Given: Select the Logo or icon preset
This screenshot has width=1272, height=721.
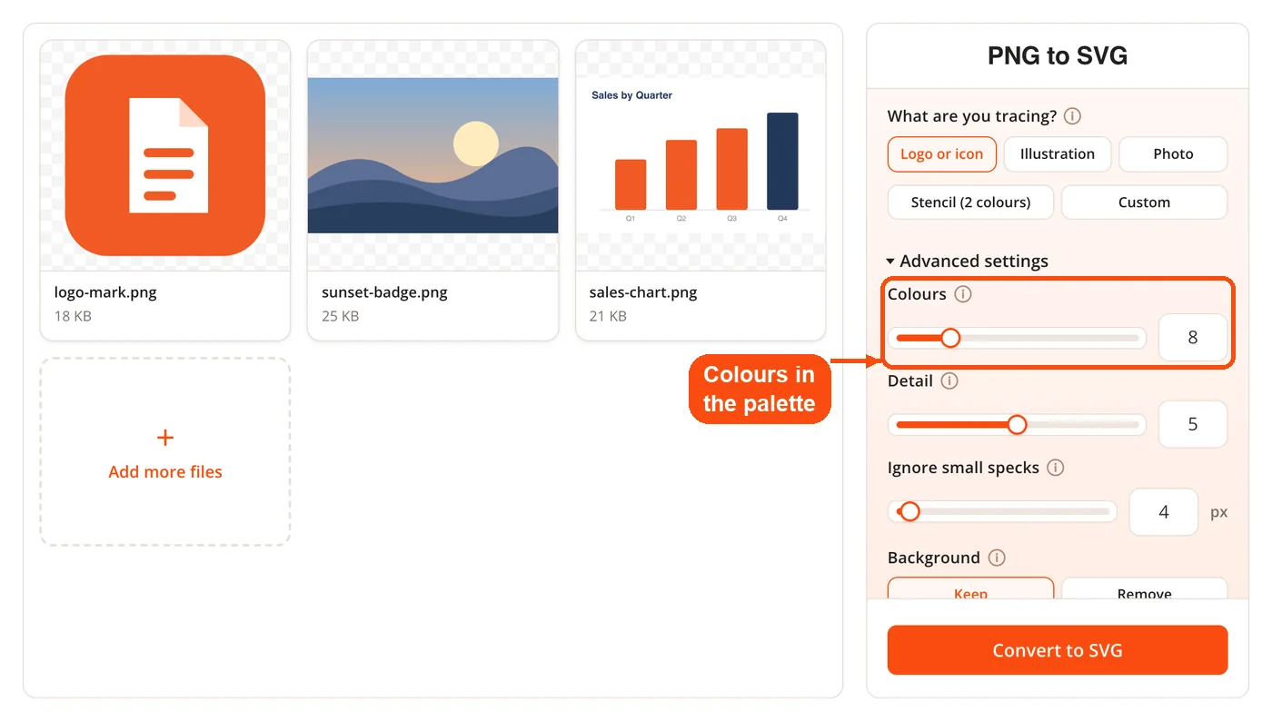Looking at the screenshot, I should point(942,154).
